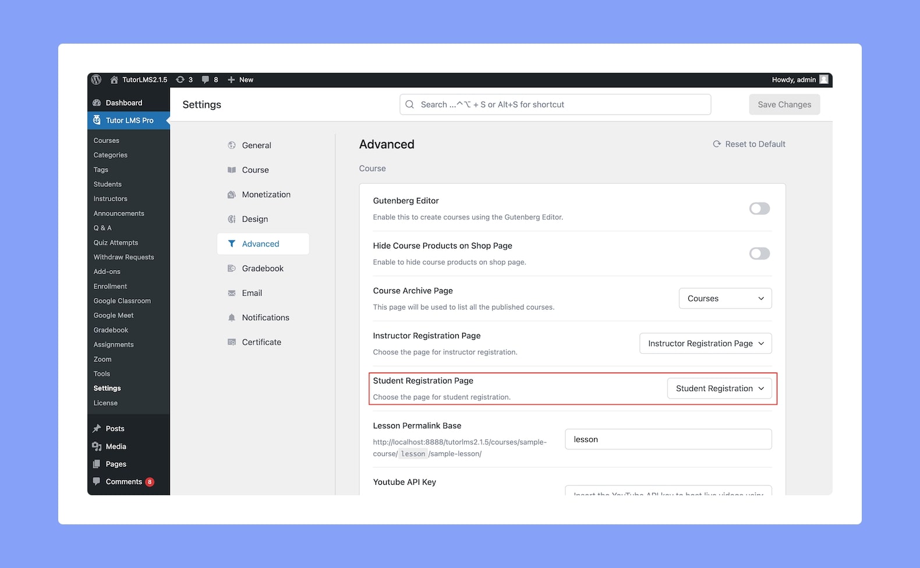Open the updates icon showing 3

tap(181, 80)
